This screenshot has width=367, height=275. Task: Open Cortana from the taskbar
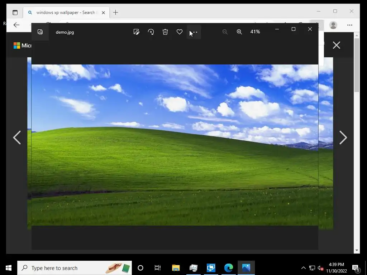[140, 268]
